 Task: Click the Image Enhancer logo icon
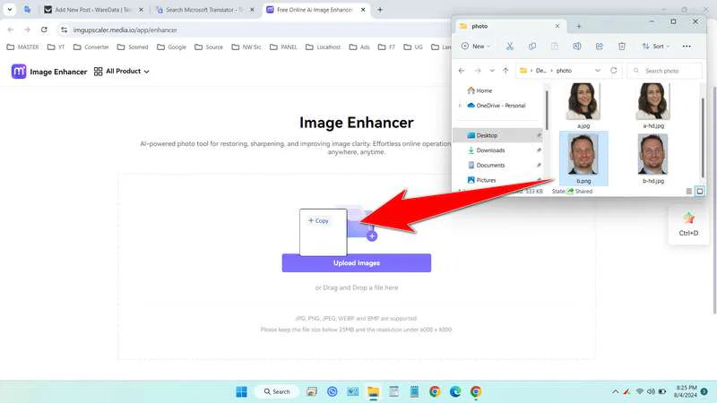(x=19, y=72)
